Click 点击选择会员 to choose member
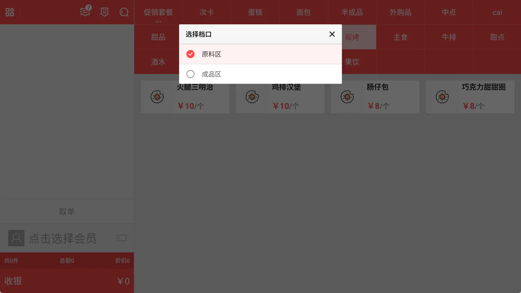 pos(63,238)
